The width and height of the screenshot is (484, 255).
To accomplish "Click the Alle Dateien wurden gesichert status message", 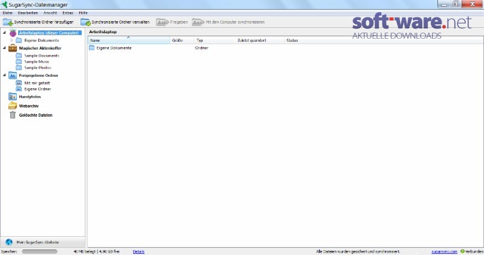I will 358,251.
